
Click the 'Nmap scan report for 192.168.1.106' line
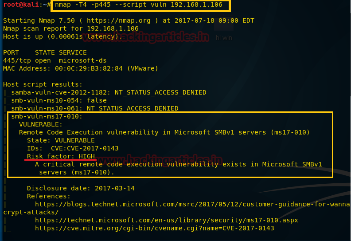coord(71,28)
